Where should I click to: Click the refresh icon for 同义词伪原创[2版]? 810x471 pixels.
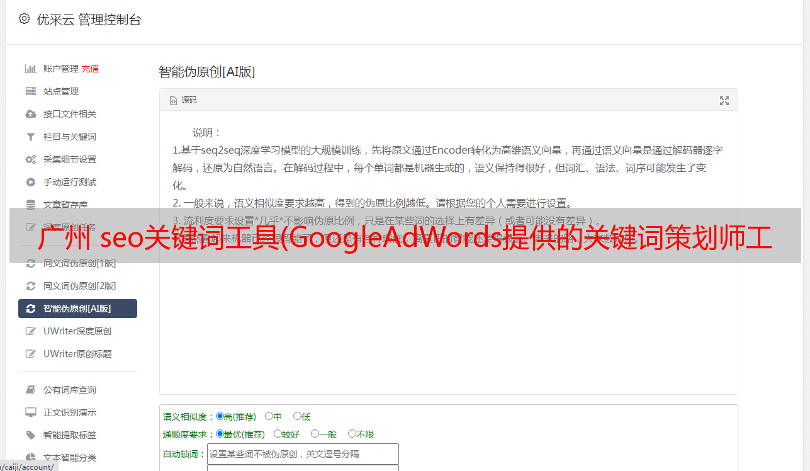tap(30, 286)
